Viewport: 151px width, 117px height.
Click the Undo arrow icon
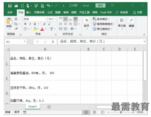49,6
